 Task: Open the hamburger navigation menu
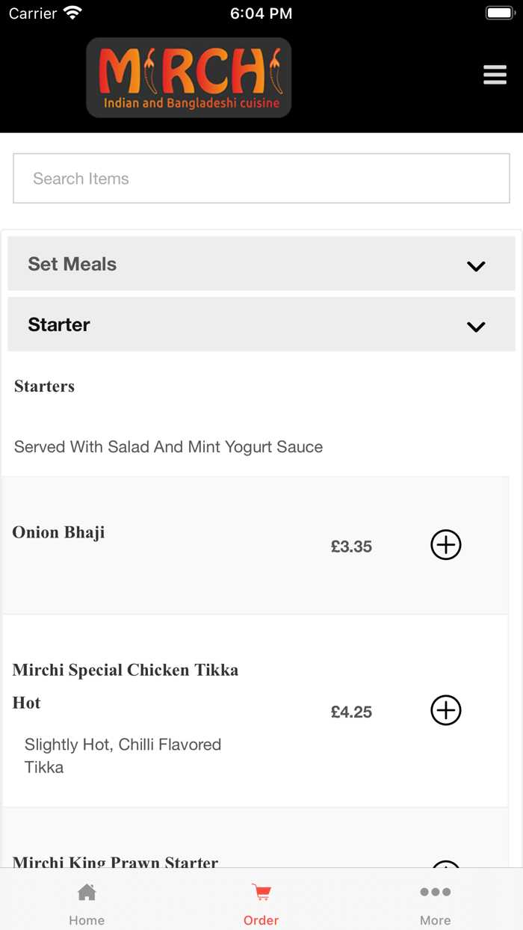[495, 74]
